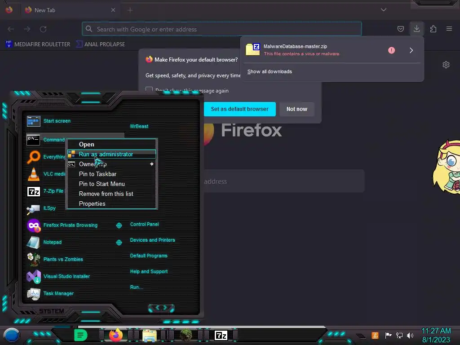This screenshot has height=345, width=460.
Task: Open MrBeast user folder link
Action: pos(139,126)
